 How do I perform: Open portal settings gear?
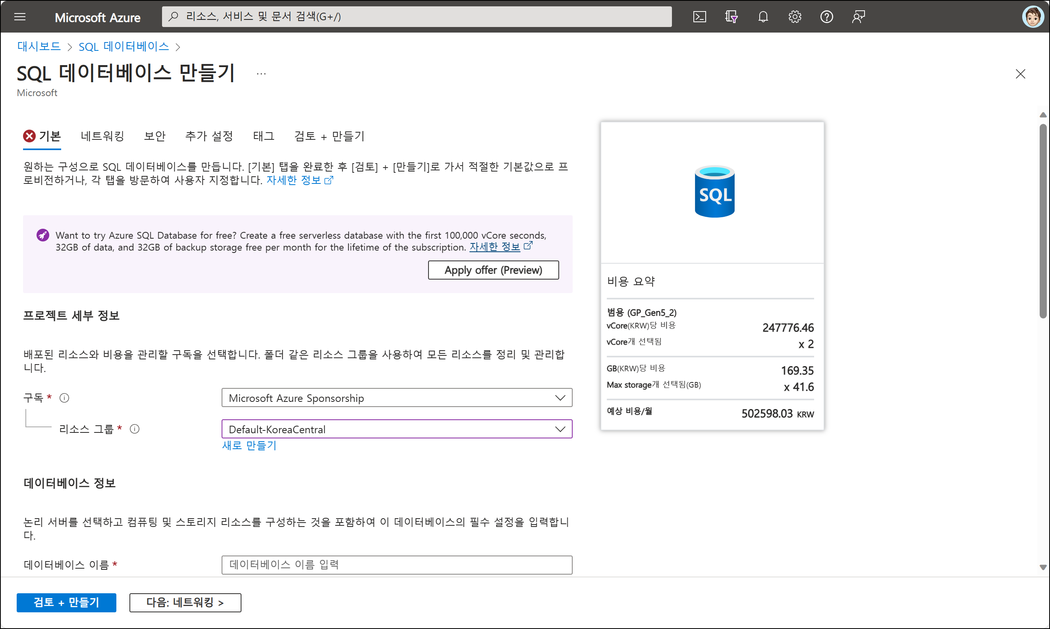point(795,17)
